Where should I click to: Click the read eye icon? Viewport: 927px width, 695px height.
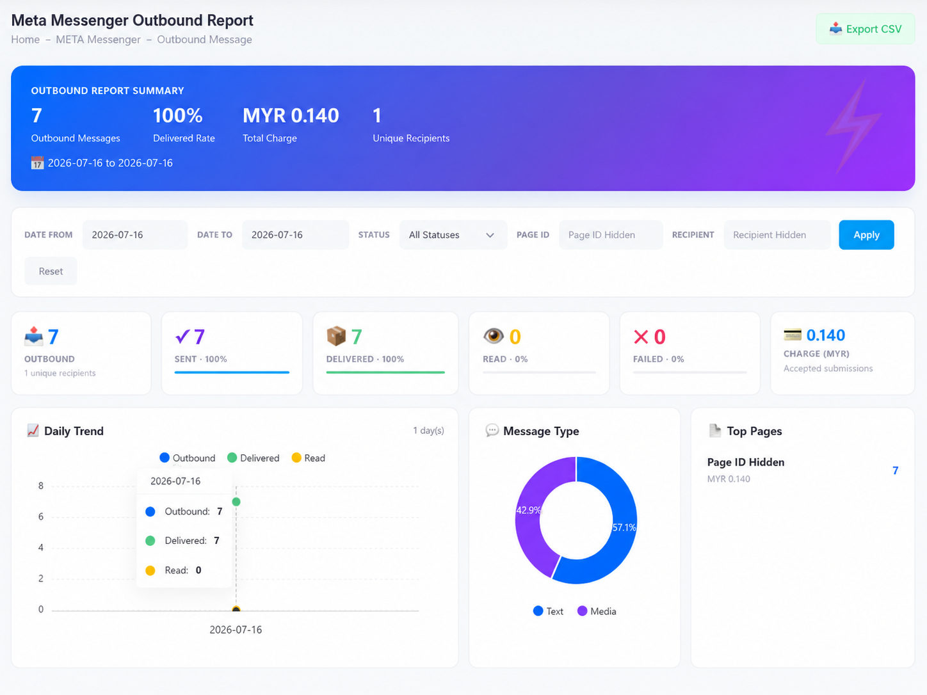click(x=494, y=336)
